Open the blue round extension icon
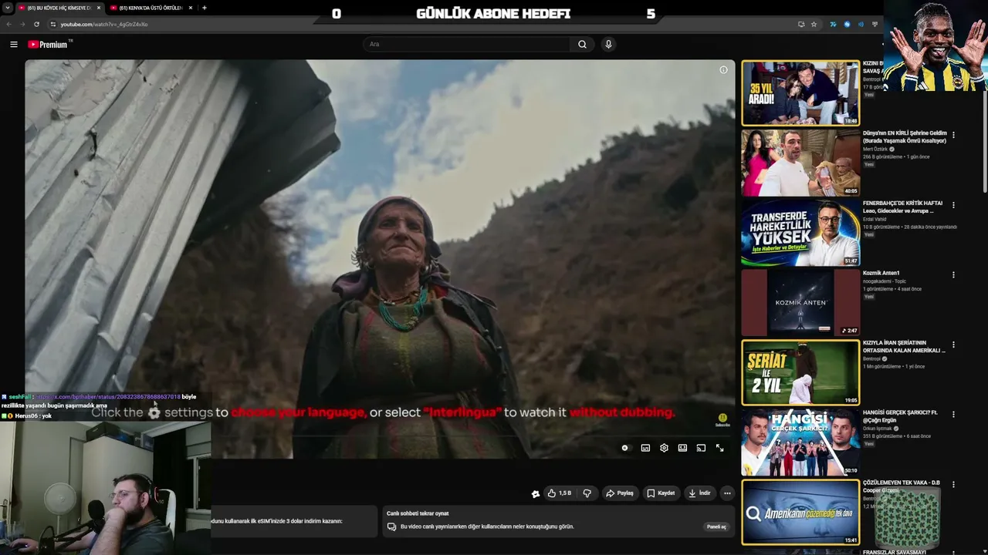This screenshot has width=988, height=555. coord(847,24)
